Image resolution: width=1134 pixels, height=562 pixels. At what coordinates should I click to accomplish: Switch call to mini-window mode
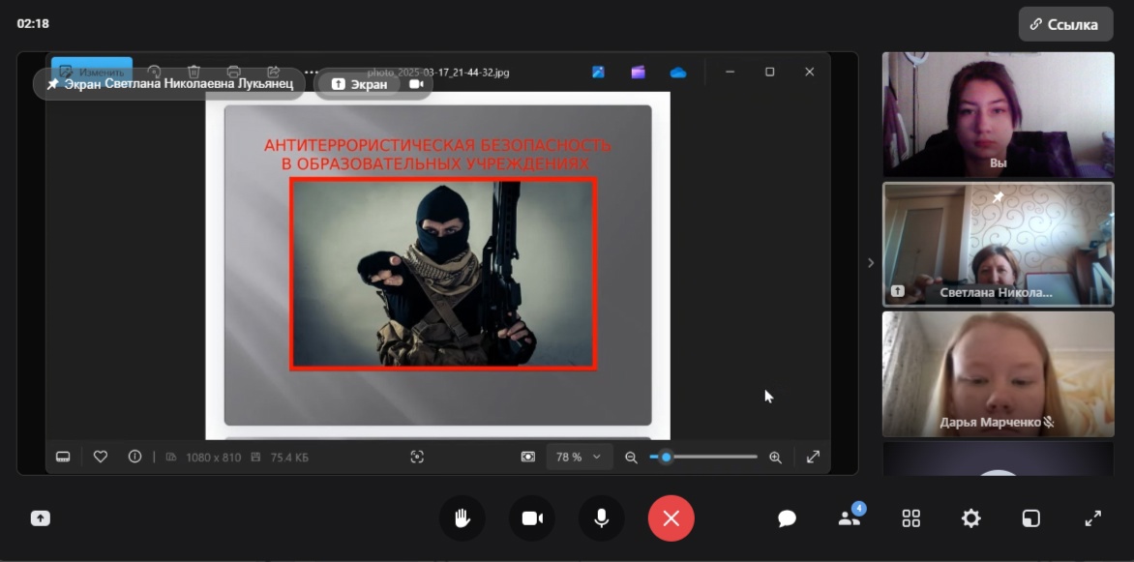(1030, 518)
